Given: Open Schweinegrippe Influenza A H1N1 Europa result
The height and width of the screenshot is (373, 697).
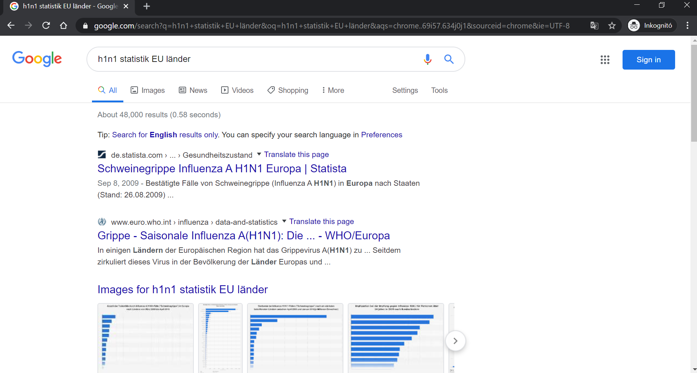Looking at the screenshot, I should coord(222,169).
